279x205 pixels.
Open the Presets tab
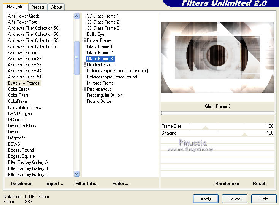[x=38, y=7]
